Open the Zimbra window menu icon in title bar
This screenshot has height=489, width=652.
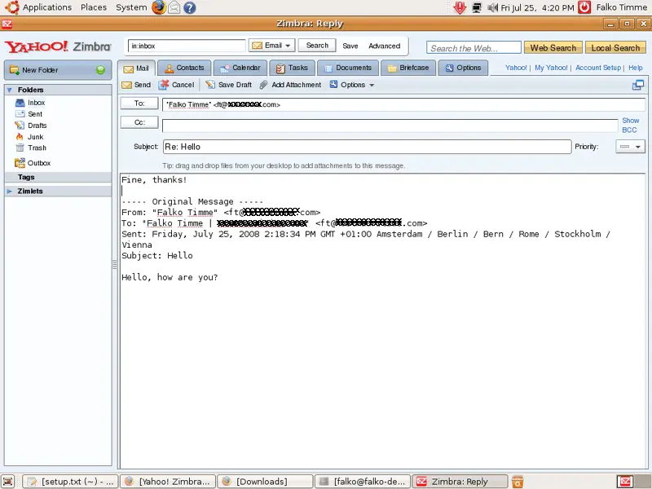[7, 24]
